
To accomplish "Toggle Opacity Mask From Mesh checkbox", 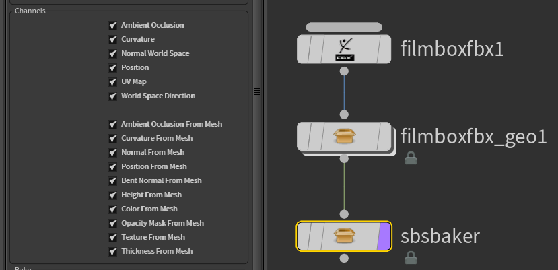I will click(112, 224).
